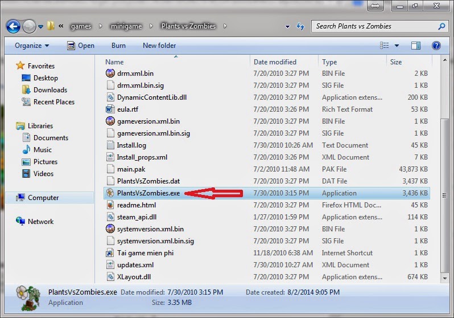454x318 pixels.
Task: Go back with the Back arrow button
Action: click(13, 26)
